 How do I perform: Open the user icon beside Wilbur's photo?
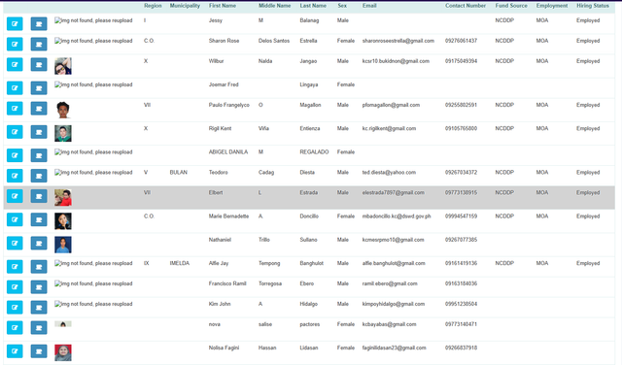(39, 64)
